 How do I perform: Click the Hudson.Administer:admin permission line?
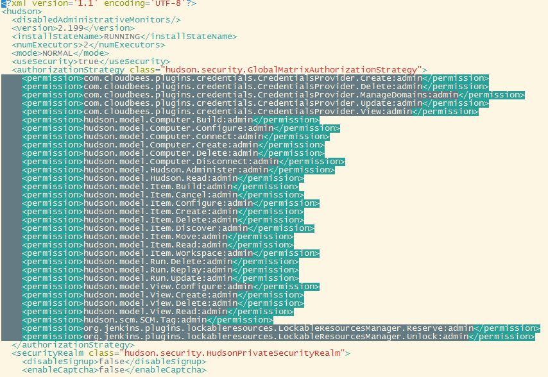pos(178,171)
